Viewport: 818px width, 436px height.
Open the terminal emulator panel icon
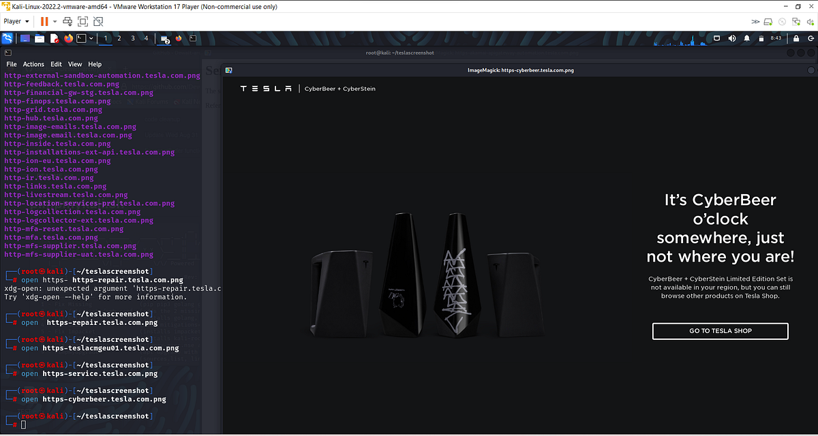coord(80,38)
